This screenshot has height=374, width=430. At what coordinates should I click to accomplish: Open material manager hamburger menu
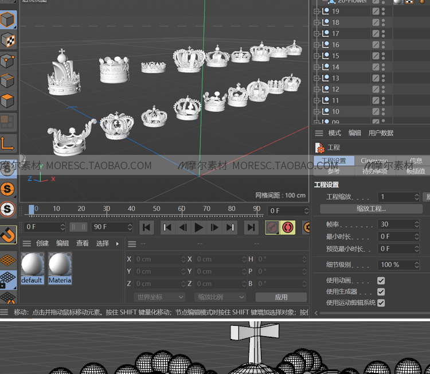pos(26,243)
